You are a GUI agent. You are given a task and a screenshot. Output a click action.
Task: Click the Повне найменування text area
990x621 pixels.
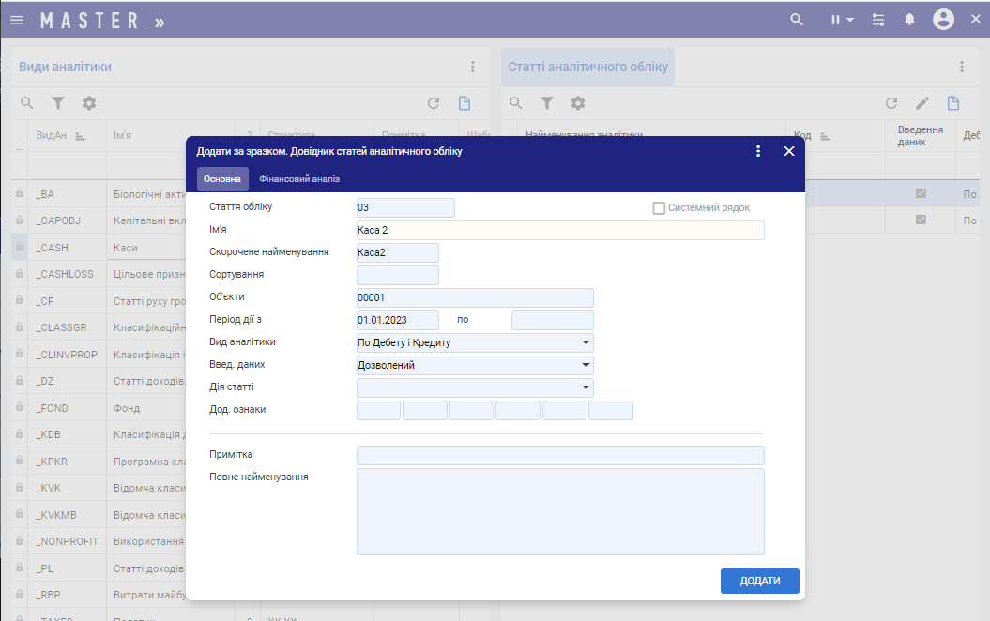(559, 511)
